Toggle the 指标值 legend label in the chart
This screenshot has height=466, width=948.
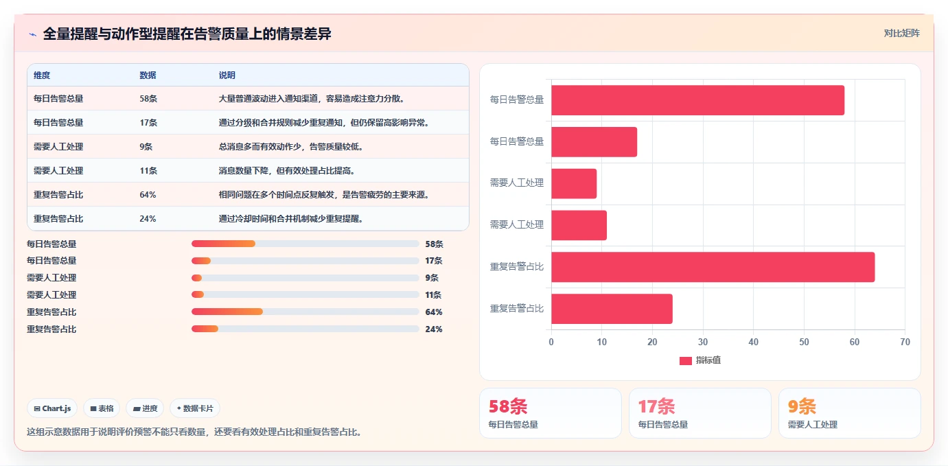point(708,360)
